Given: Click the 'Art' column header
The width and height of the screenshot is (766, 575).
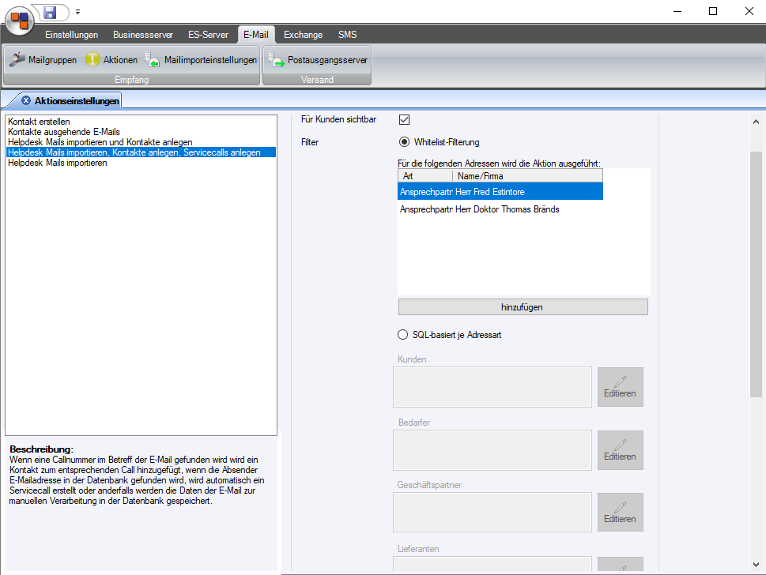Looking at the screenshot, I should pos(425,176).
